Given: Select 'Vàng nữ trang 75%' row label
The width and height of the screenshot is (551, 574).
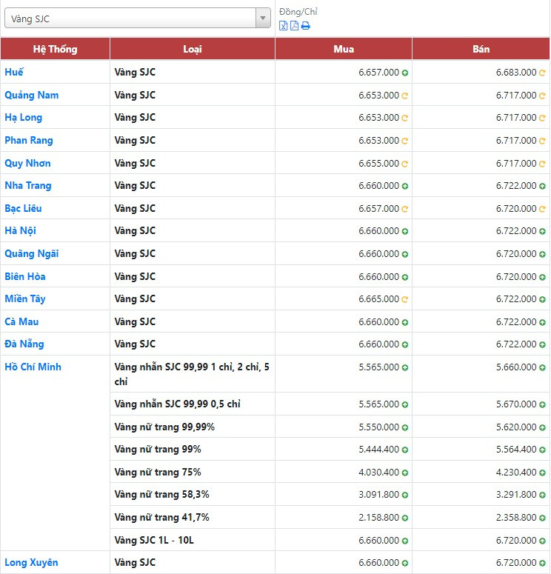Looking at the screenshot, I should click(x=158, y=473).
